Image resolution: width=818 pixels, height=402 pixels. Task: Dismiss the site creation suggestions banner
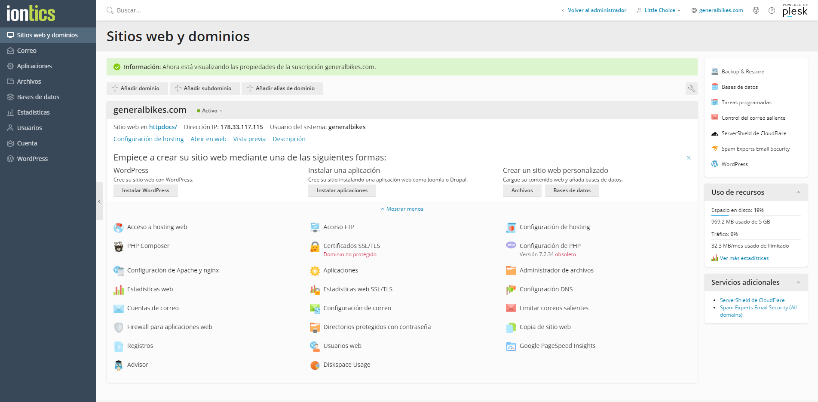(689, 157)
